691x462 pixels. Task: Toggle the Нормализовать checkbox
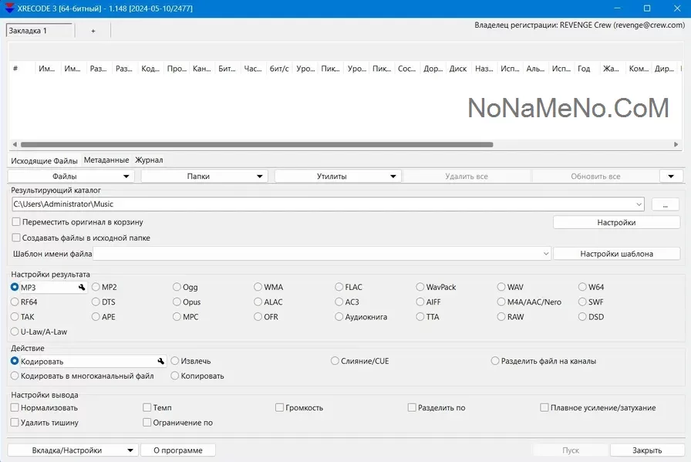(15, 408)
